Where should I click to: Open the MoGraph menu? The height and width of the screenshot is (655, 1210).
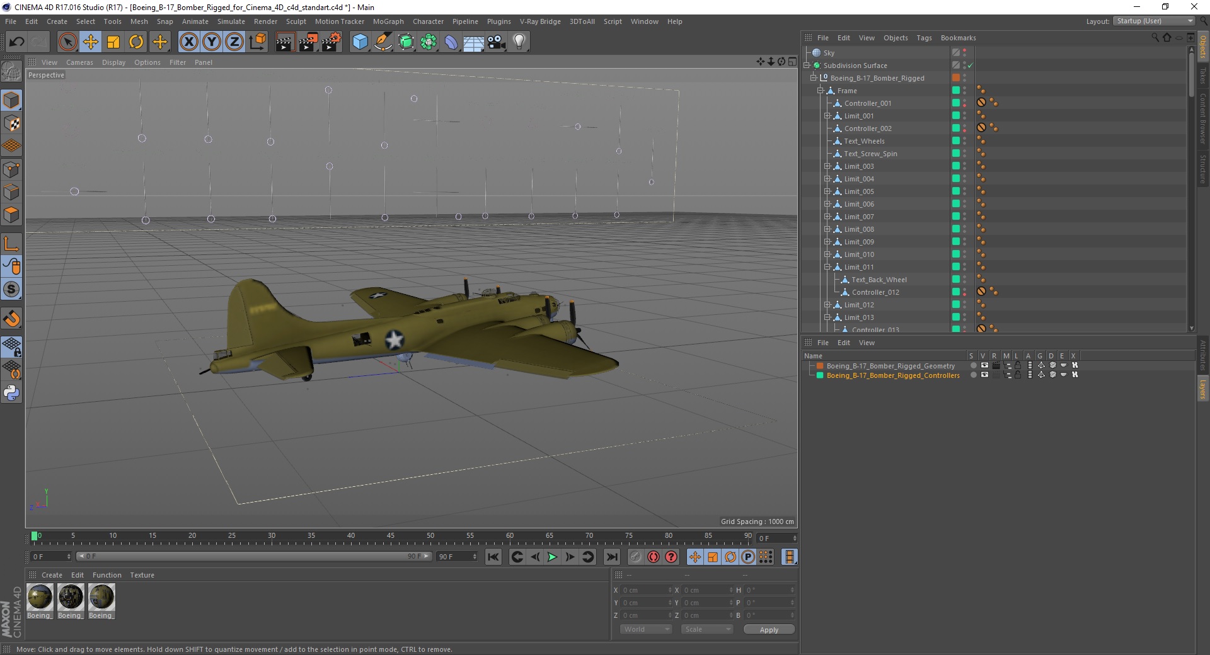(x=388, y=21)
